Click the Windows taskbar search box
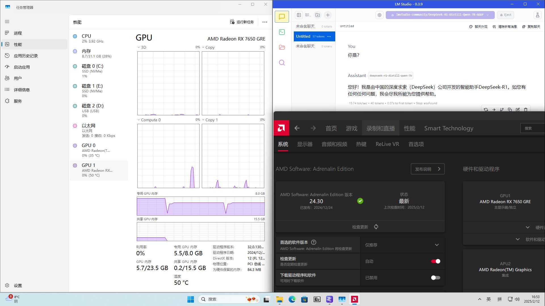This screenshot has width=545, height=306. point(229,299)
